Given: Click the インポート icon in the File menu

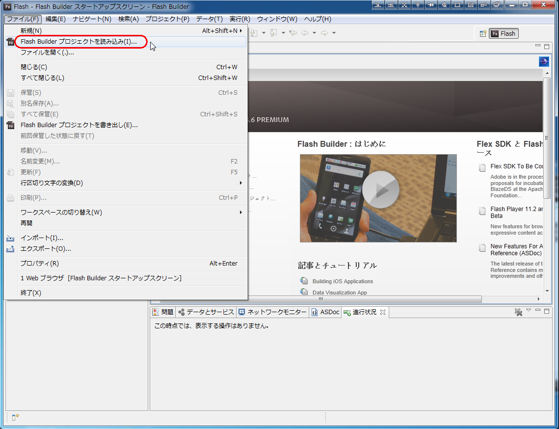Looking at the screenshot, I should [x=10, y=238].
